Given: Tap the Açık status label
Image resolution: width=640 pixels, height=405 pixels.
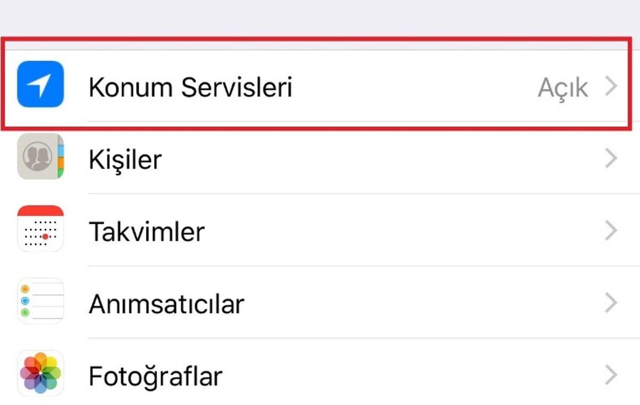Looking at the screenshot, I should [x=563, y=86].
